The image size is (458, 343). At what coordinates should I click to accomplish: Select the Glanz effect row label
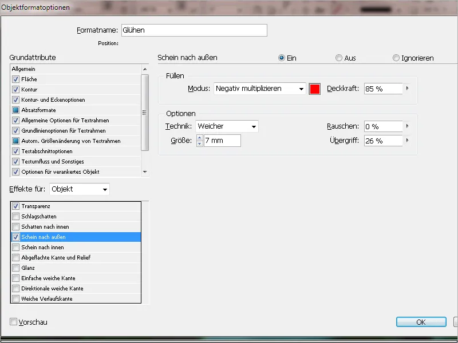point(28,268)
